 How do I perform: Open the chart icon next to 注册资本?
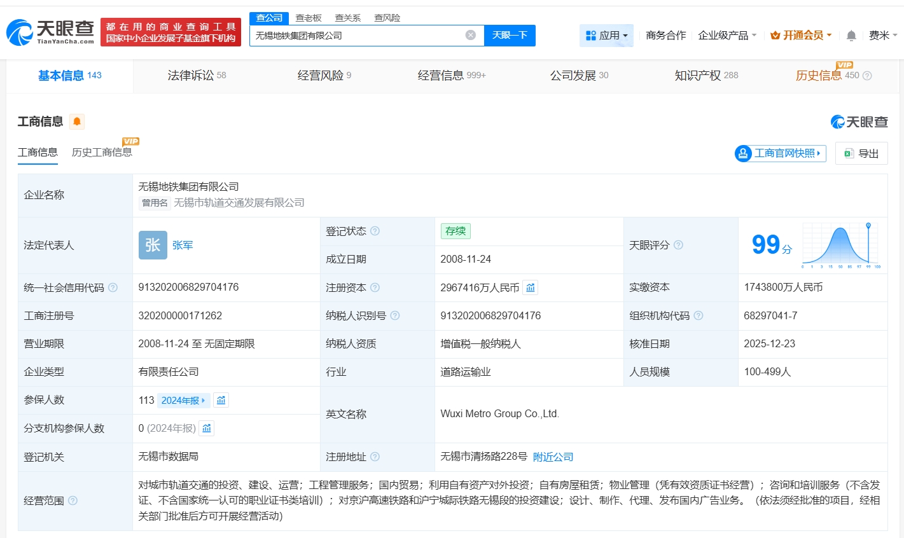[531, 288]
